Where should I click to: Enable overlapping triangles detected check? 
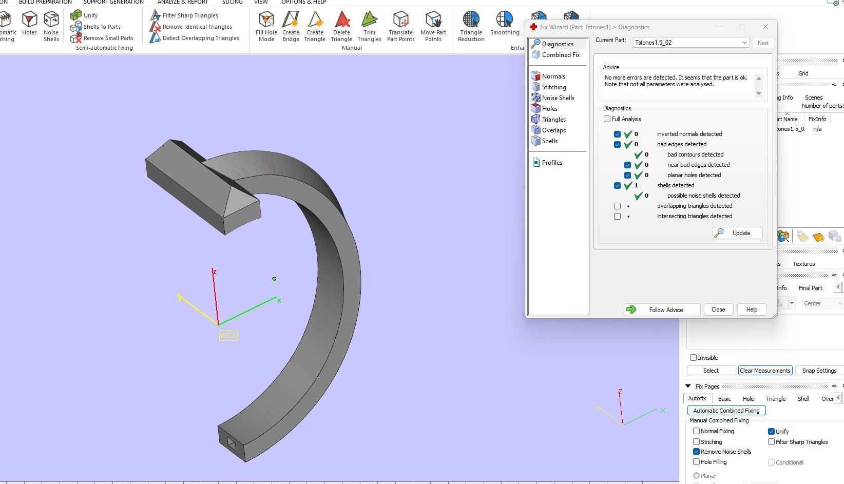pos(618,206)
